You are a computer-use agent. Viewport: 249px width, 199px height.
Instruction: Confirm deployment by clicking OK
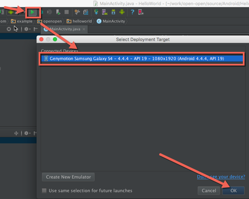(233, 191)
